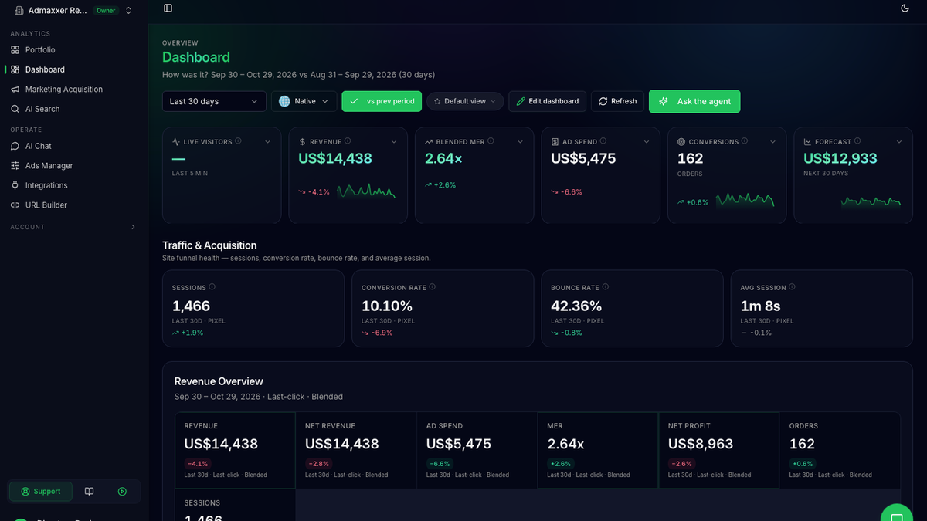This screenshot has height=521, width=927.
Task: Toggle the sidebar panel icon
Action: pos(168,8)
